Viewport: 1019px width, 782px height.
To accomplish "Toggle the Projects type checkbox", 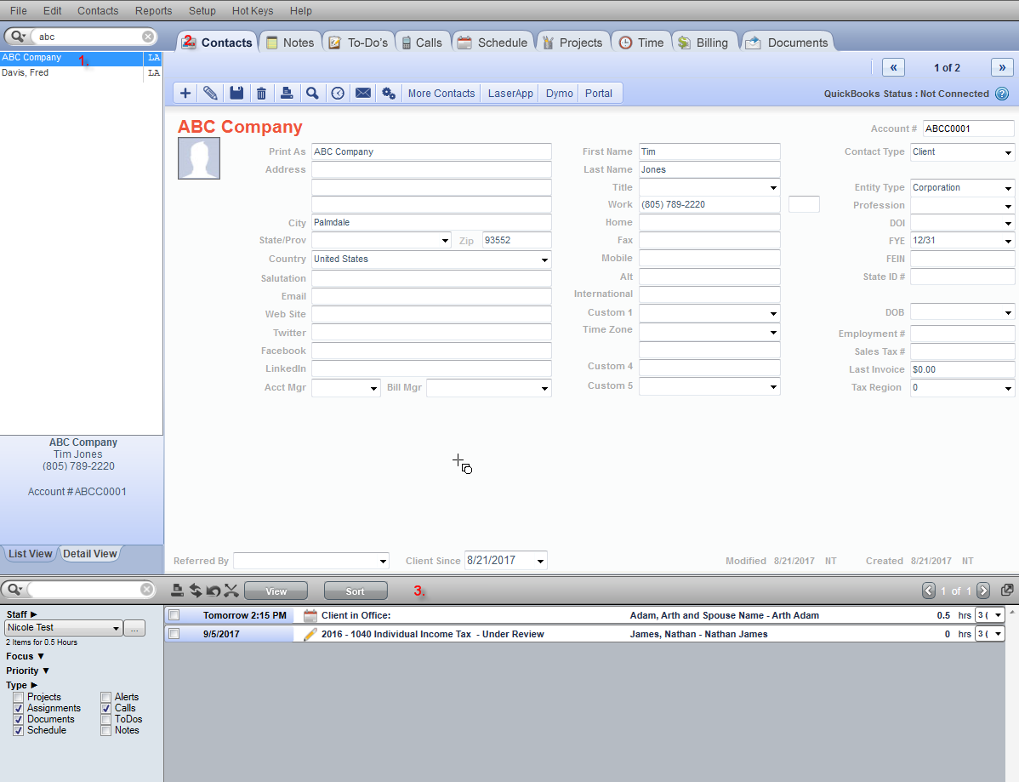I will click(x=19, y=698).
